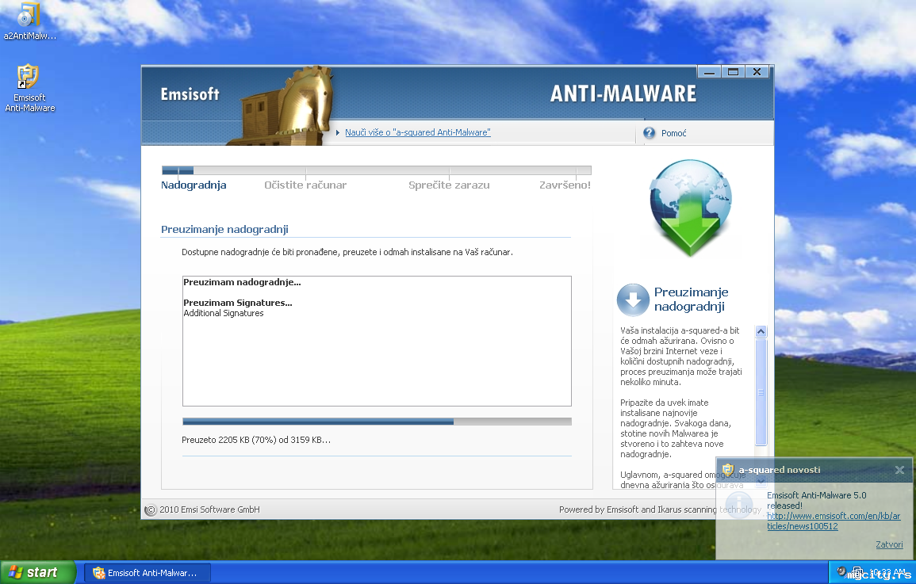Open the a2AntiMalware installer desktop icon
The height and width of the screenshot is (584, 916).
(x=29, y=21)
